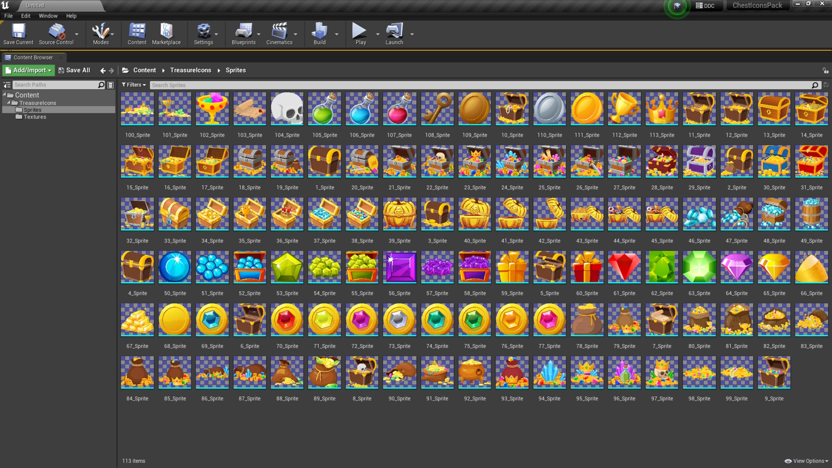This screenshot has width=832, height=468.
Task: Open the Window menu
Action: (48, 16)
